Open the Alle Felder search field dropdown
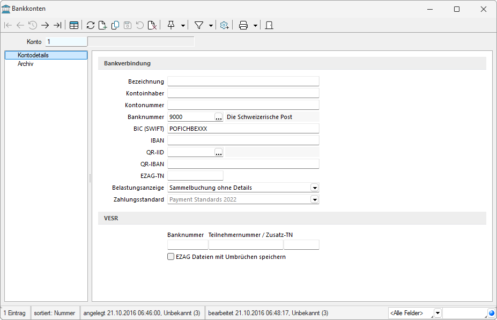 coord(437,313)
